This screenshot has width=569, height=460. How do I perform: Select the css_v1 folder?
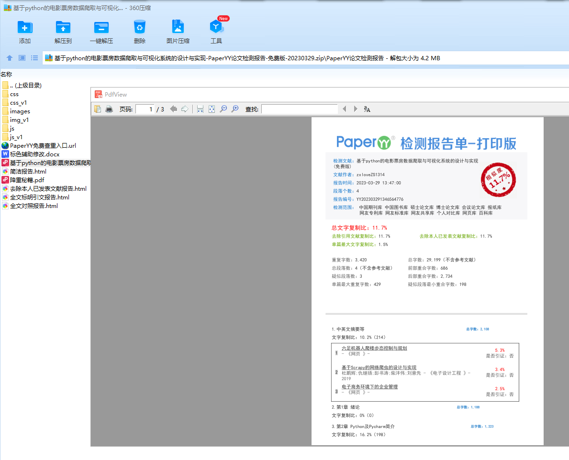14,103
